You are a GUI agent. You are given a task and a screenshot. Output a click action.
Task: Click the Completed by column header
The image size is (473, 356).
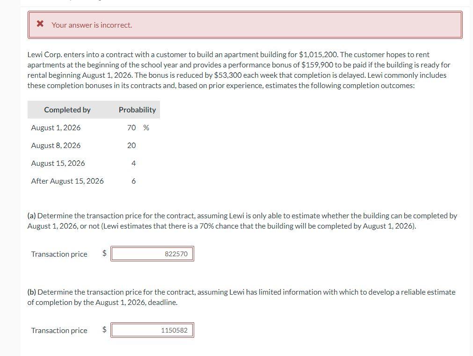pos(67,110)
